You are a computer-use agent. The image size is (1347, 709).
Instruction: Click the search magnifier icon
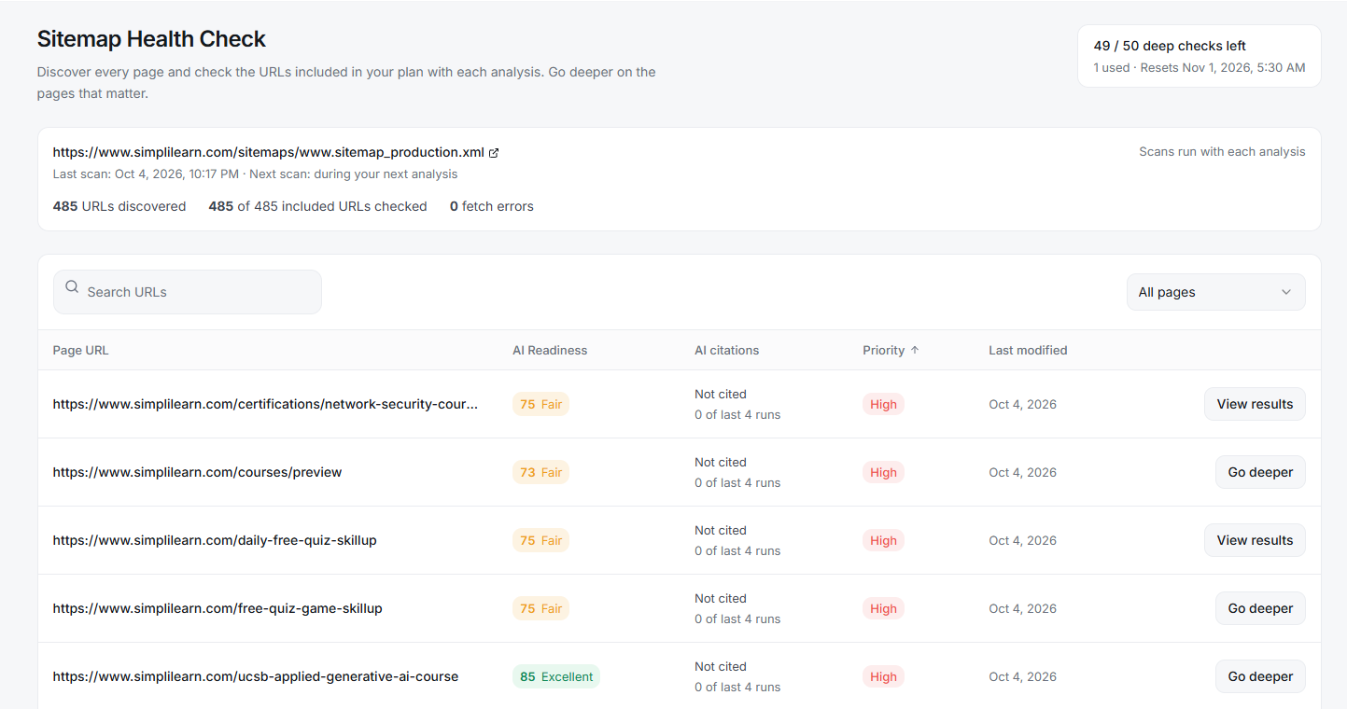click(x=72, y=287)
